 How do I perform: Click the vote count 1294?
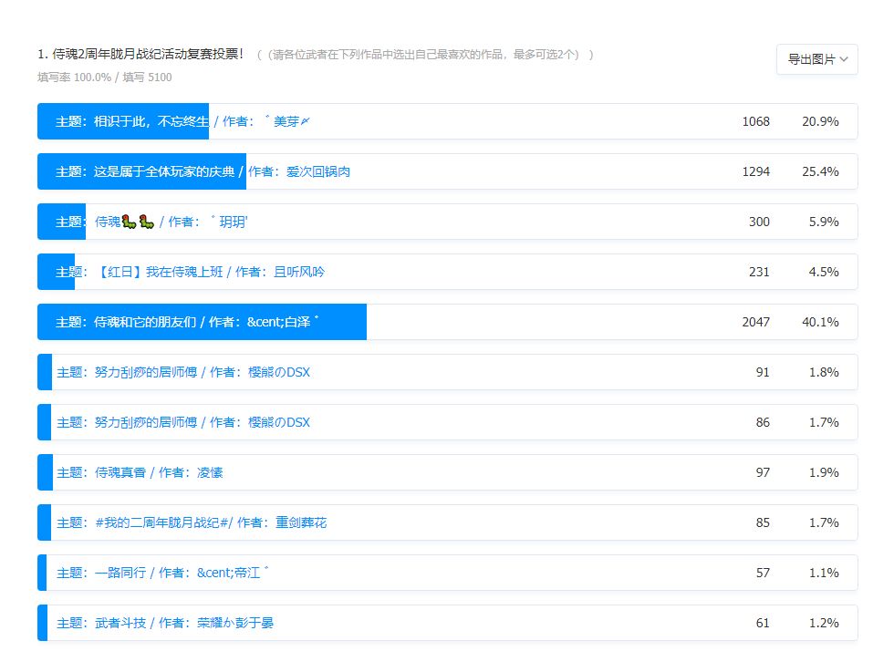pos(755,171)
